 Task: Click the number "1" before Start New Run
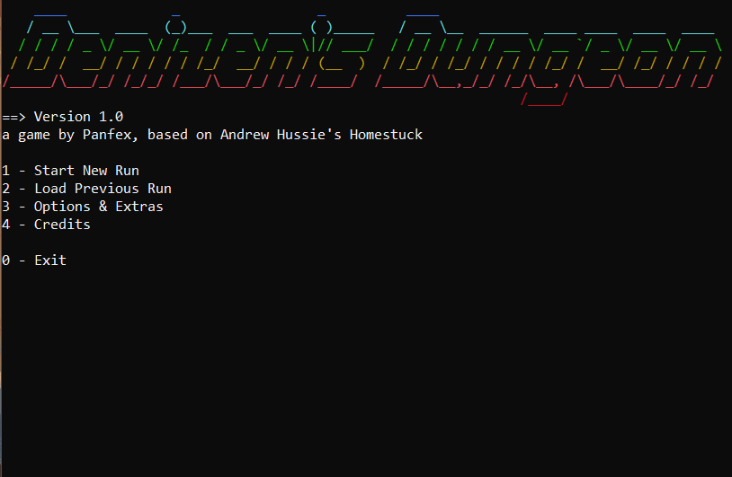click(6, 171)
